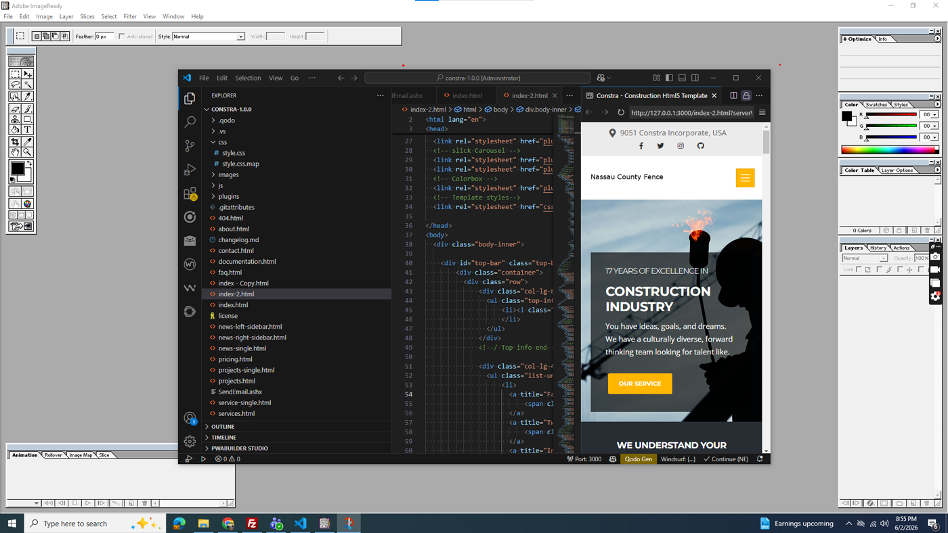The width and height of the screenshot is (948, 533).
Task: Click Instagram icon in Constra preview
Action: pyautogui.click(x=681, y=146)
